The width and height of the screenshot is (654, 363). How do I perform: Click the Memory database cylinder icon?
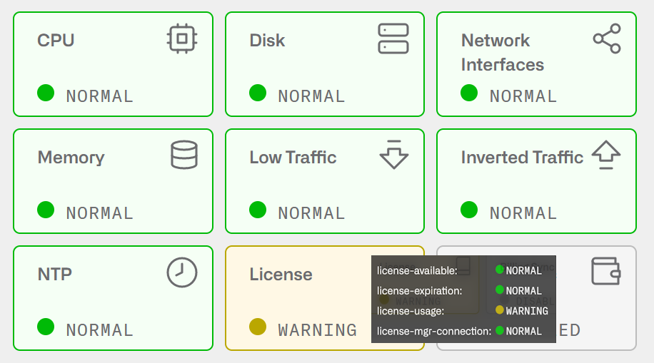pos(184,155)
